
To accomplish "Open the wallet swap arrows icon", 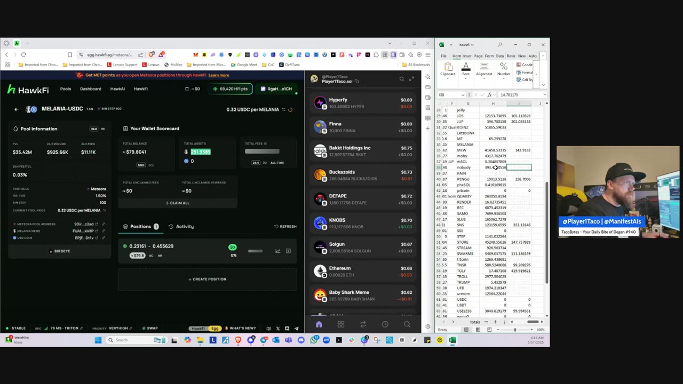I will (x=363, y=324).
